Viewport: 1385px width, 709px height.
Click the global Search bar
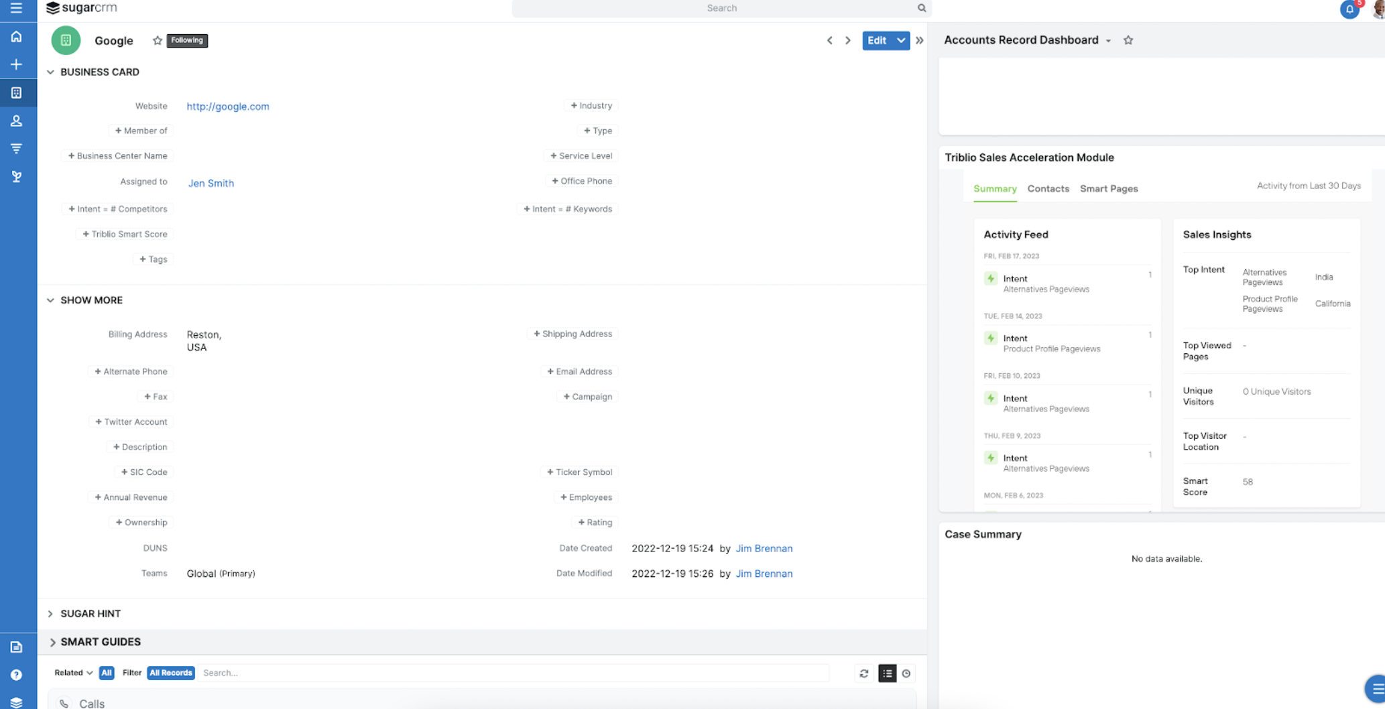coord(721,8)
